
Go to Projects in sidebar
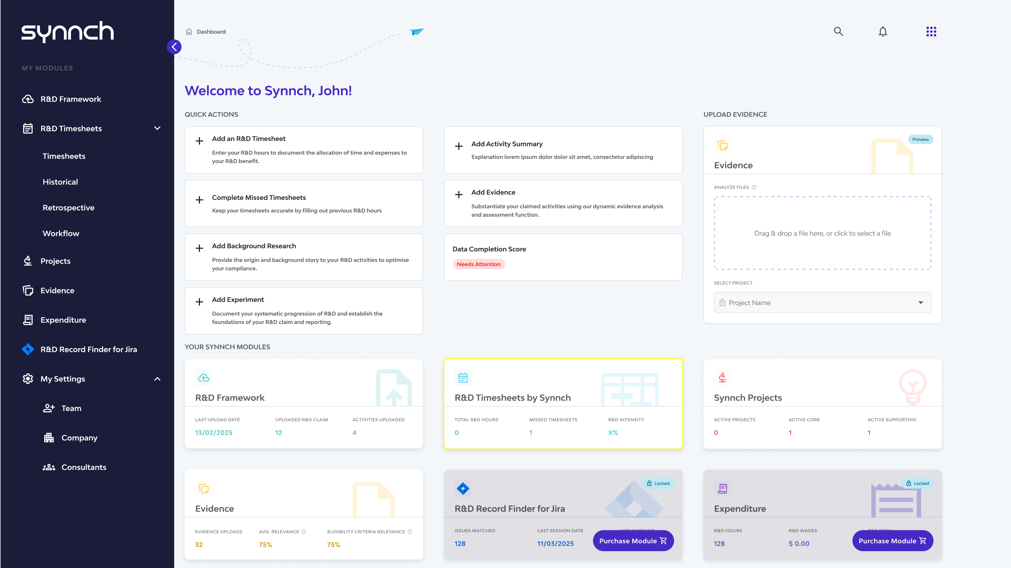click(55, 261)
